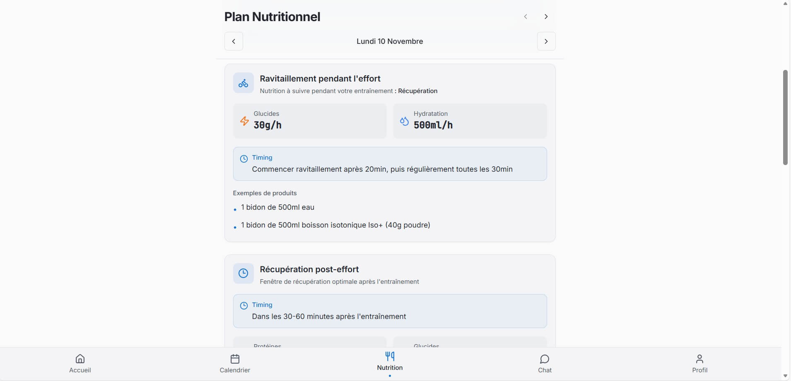This screenshot has height=381, width=791.
Task: Click the Glucides 30g/h card
Action: point(310,121)
